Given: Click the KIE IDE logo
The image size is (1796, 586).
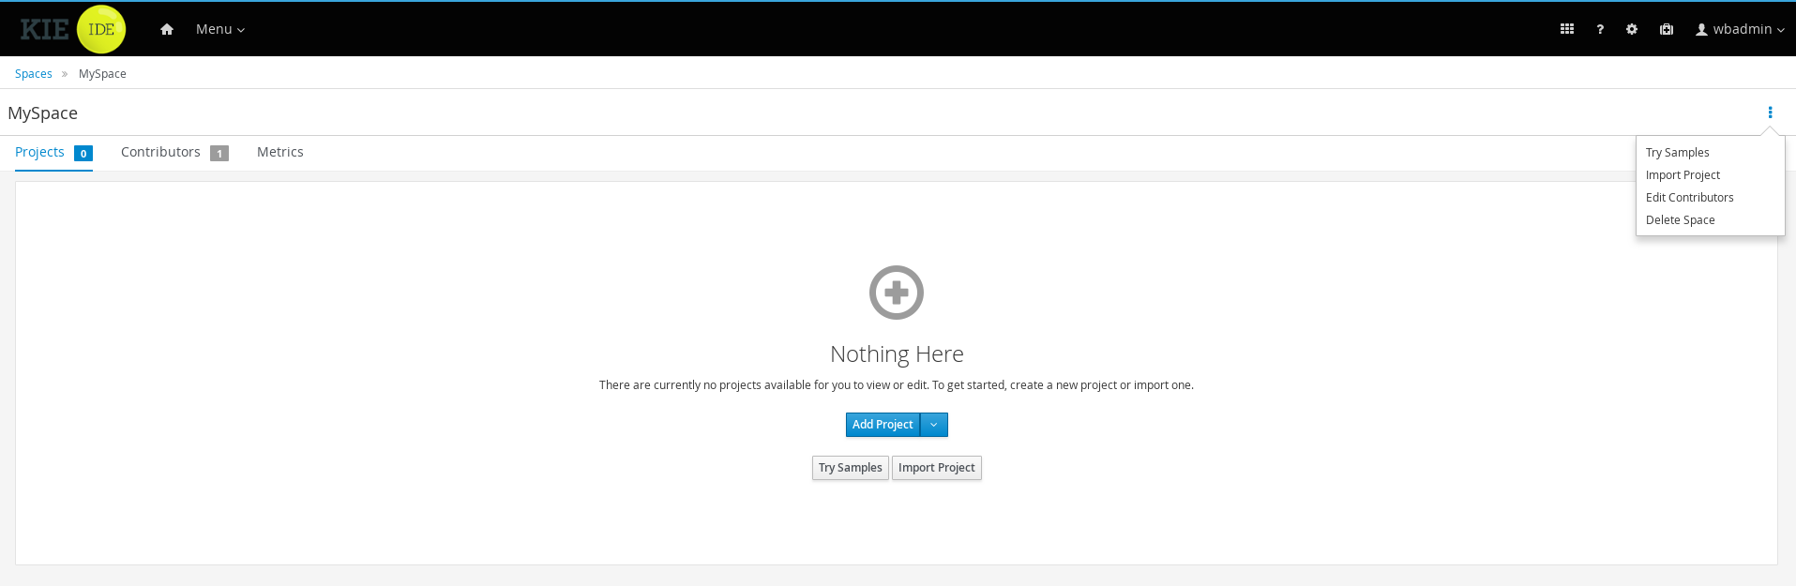Looking at the screenshot, I should (x=73, y=29).
